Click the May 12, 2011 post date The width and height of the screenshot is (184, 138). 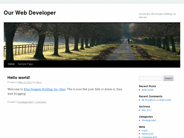click(x=25, y=82)
